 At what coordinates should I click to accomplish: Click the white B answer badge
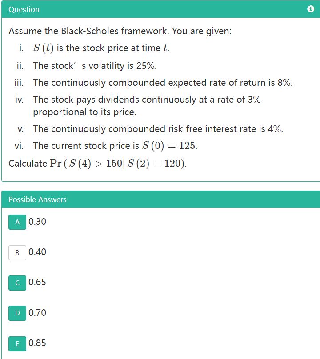click(17, 252)
